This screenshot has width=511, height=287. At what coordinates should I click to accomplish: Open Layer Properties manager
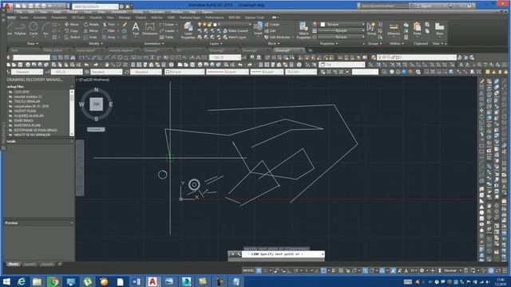188,30
